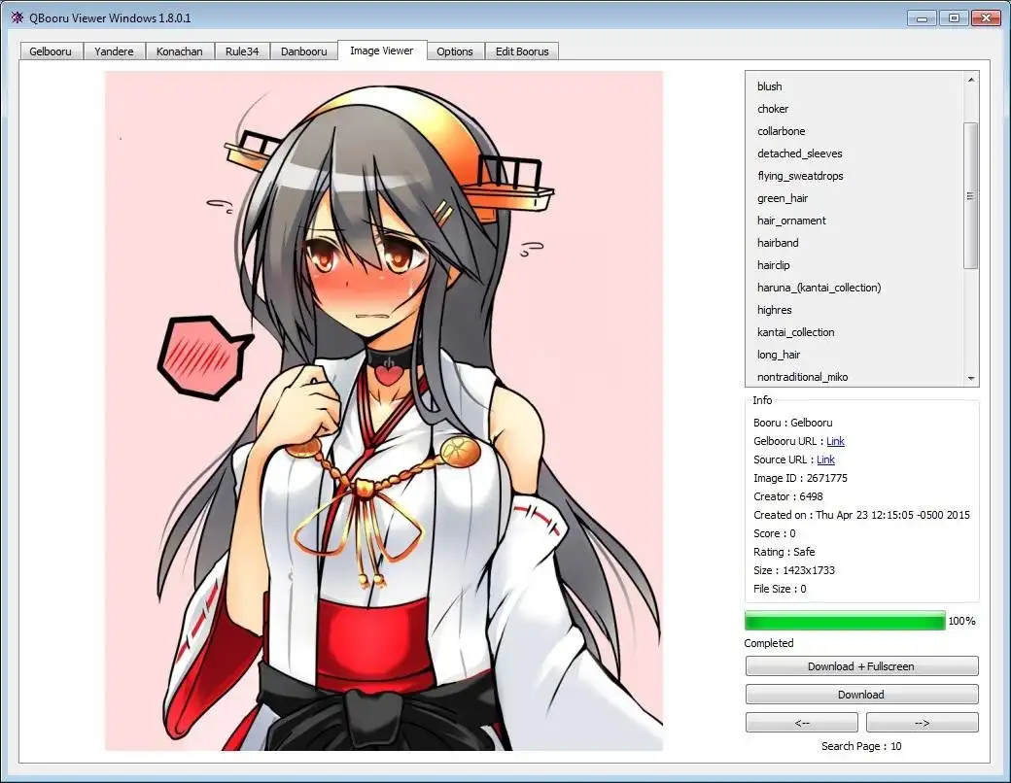
Task: Select the hairclip tag
Action: [x=773, y=265]
